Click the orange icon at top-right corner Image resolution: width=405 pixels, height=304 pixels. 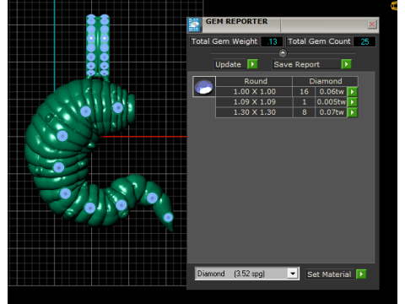[x=394, y=6]
